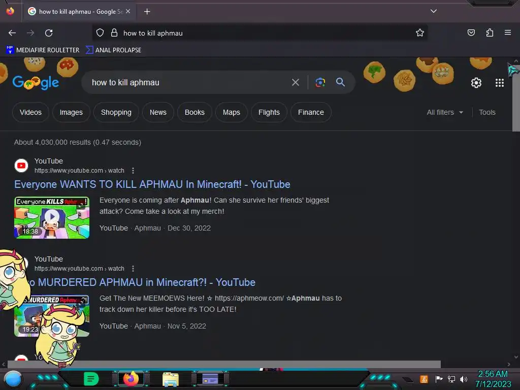Screen dimensions: 520x390
Task: Switch to Books results
Action: click(194, 112)
